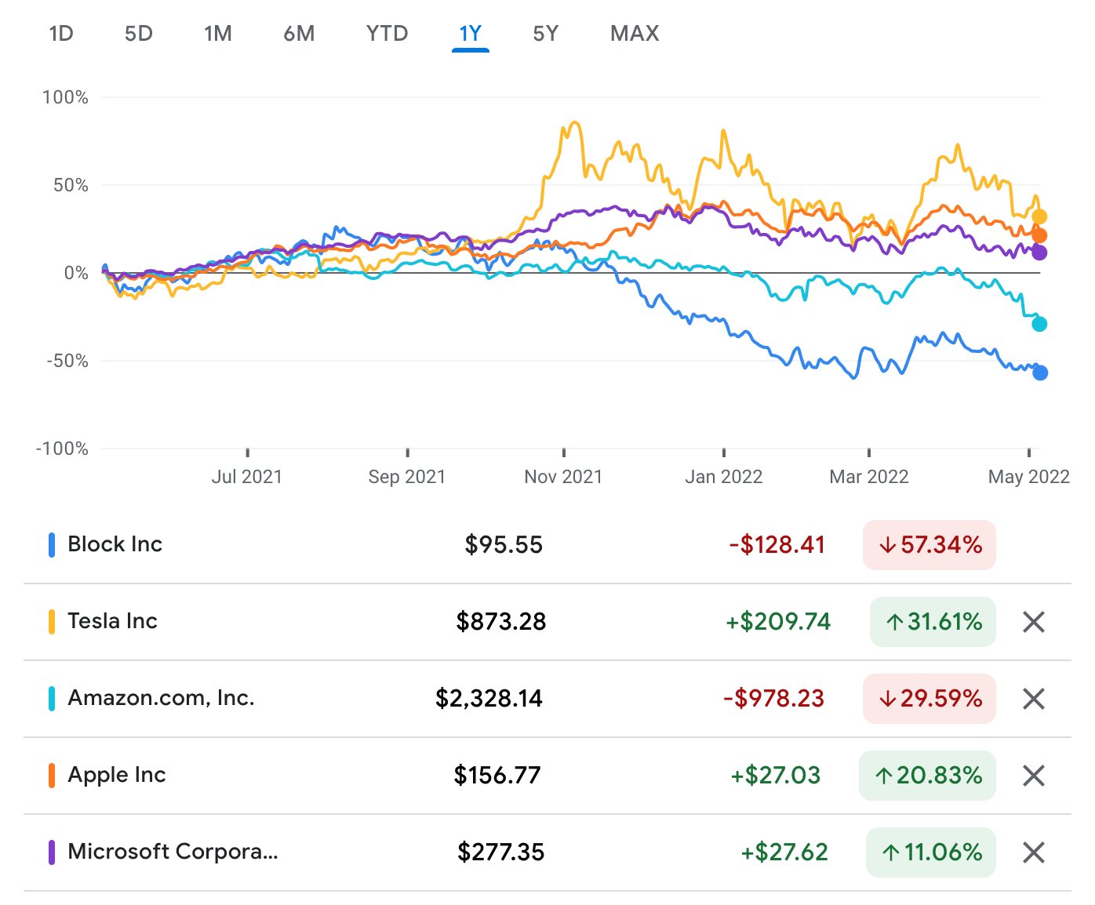Click the $277.35 Microsoft price
1095x905 pixels.
pos(501,852)
